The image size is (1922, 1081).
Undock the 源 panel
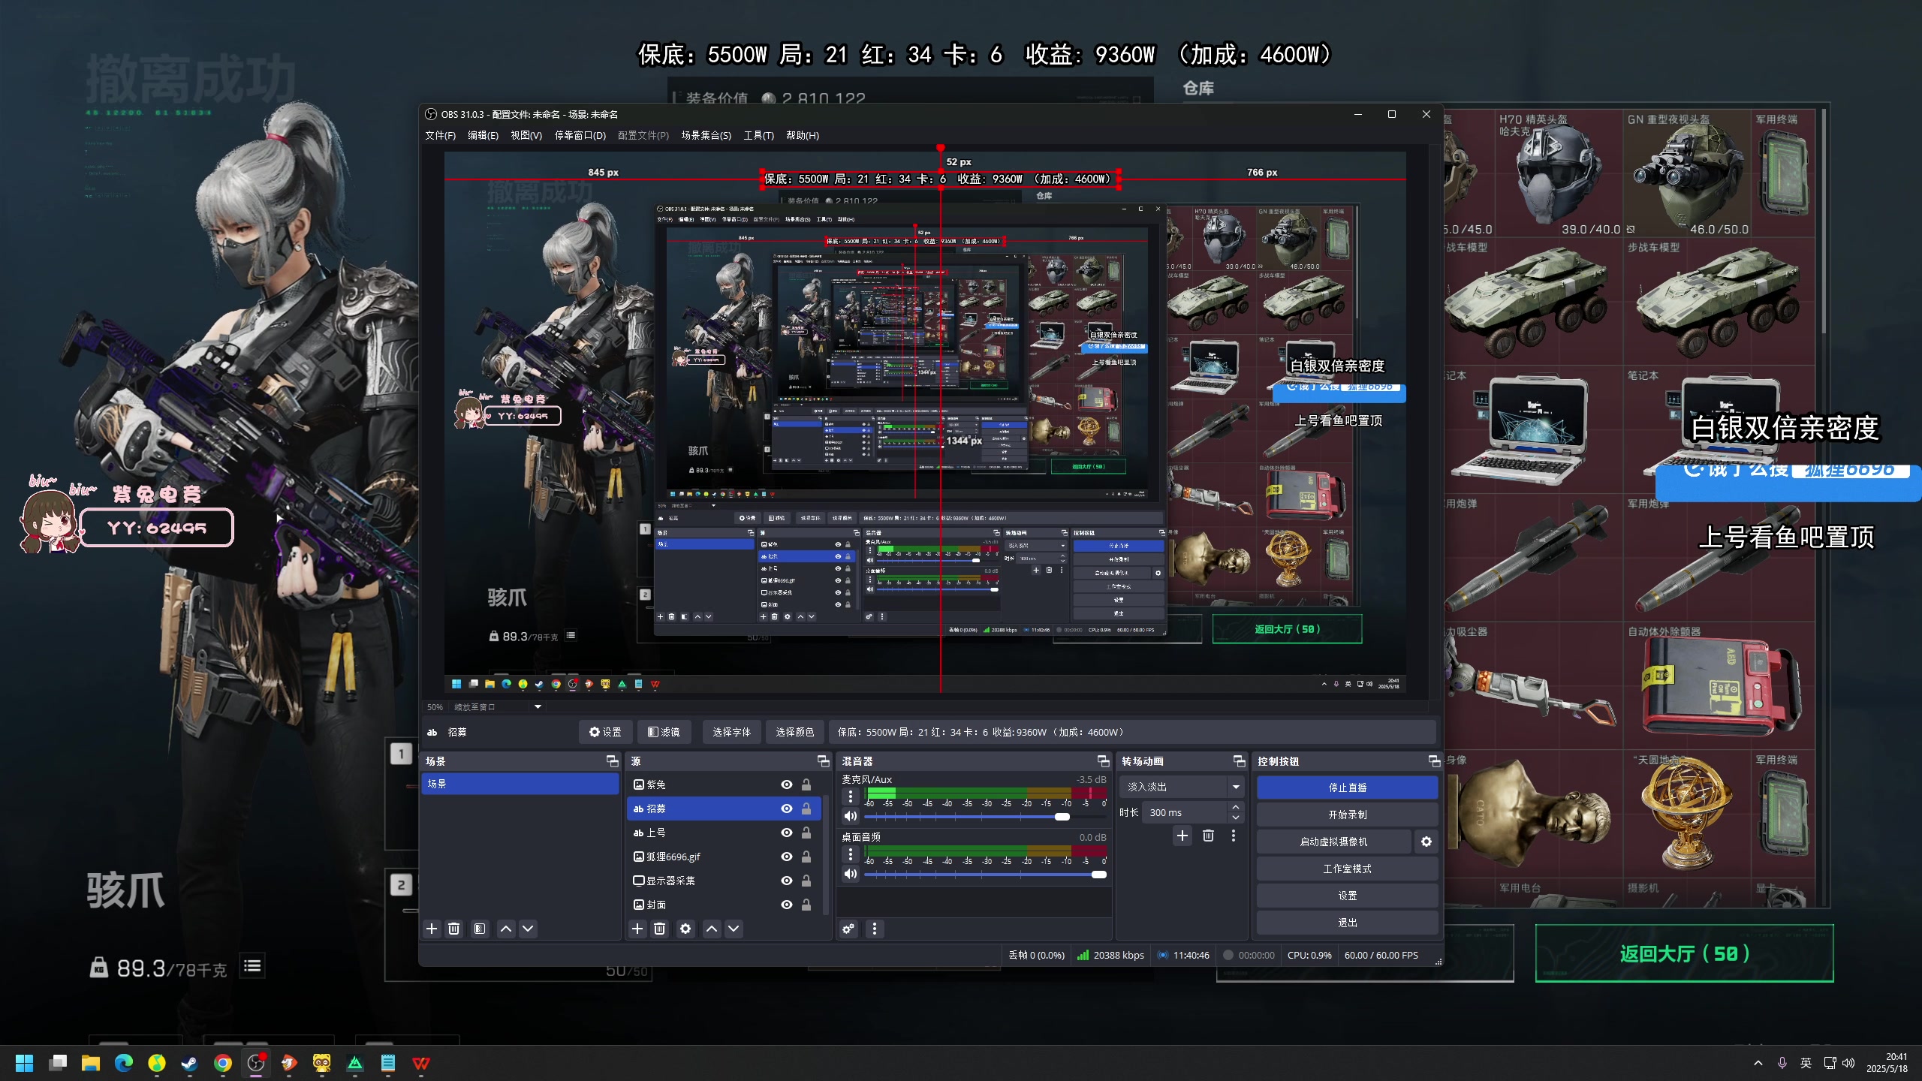(x=824, y=761)
